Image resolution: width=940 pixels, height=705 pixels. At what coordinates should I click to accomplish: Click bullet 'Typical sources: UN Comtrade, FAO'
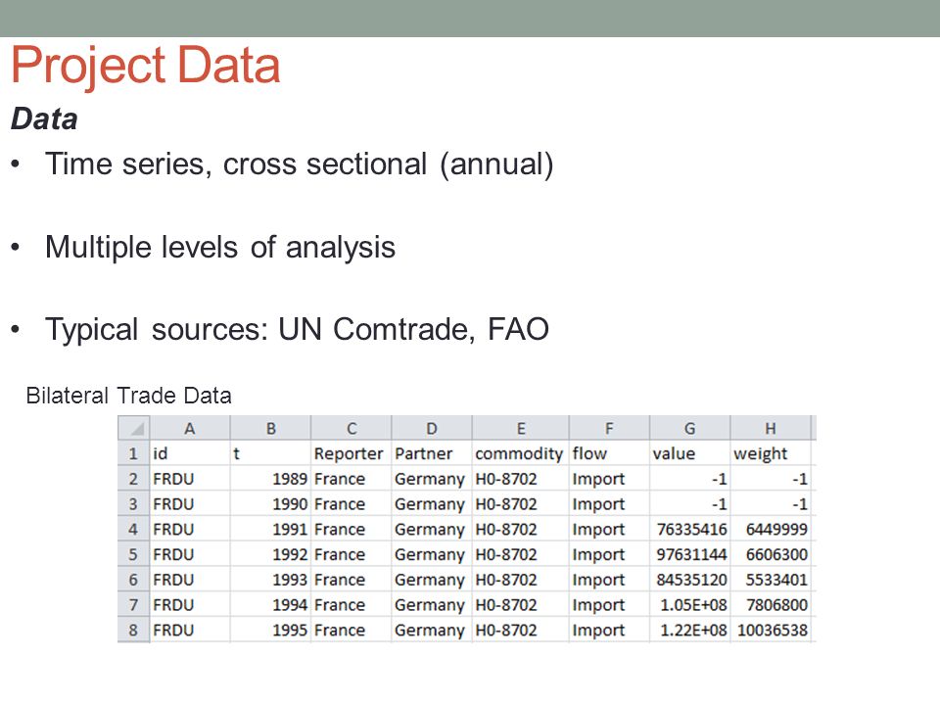297,329
